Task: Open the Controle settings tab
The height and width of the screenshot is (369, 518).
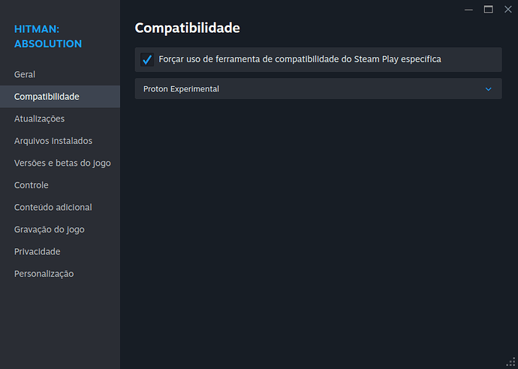Action: click(x=60, y=184)
